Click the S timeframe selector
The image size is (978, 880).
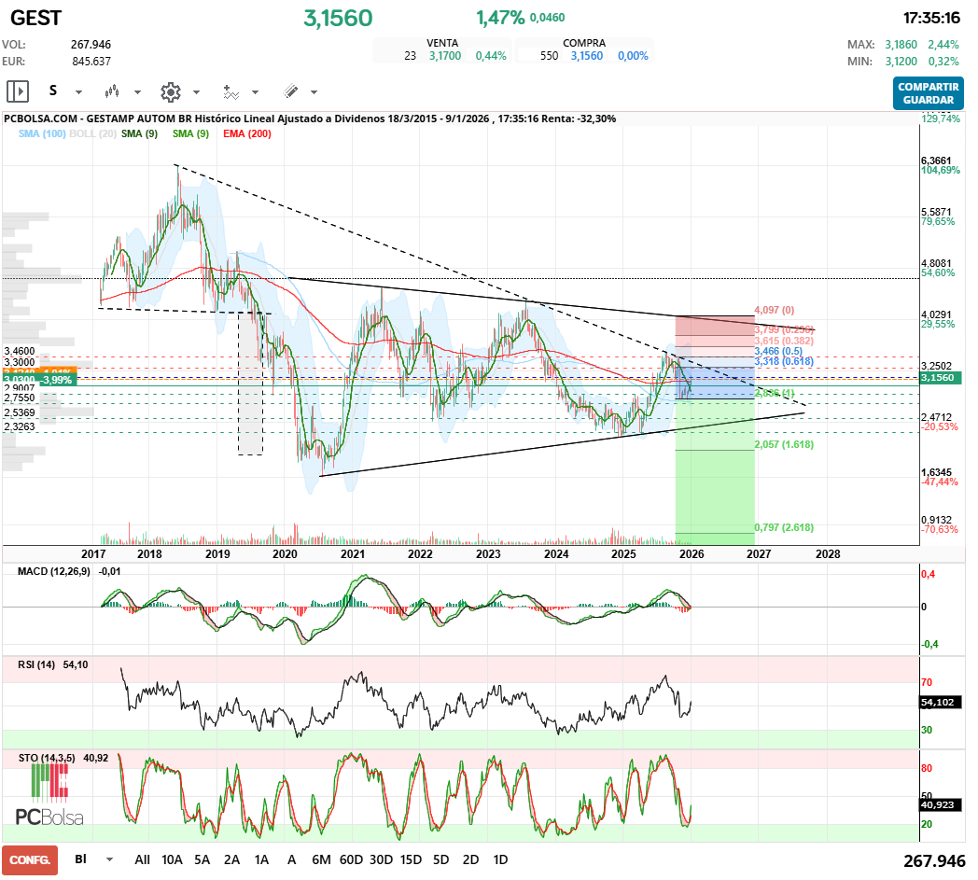point(53,91)
